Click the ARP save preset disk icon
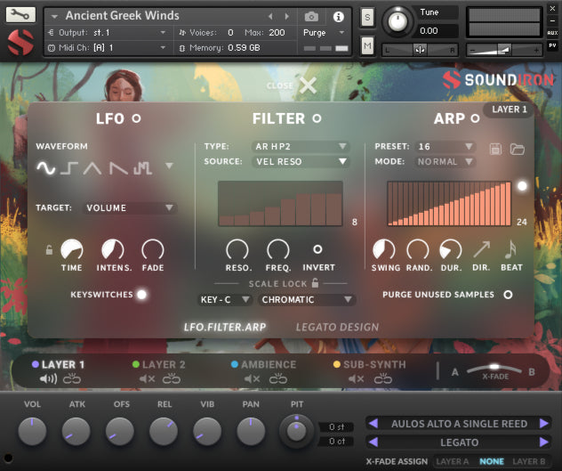Viewport: 562px width, 471px height. (496, 148)
